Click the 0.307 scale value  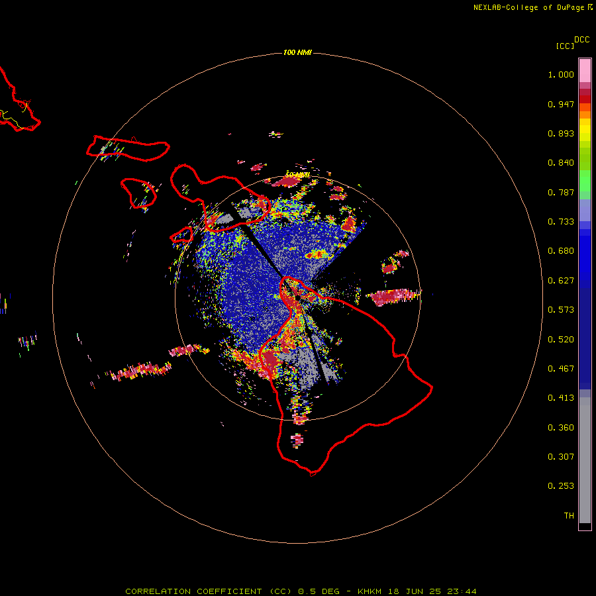[x=561, y=457]
